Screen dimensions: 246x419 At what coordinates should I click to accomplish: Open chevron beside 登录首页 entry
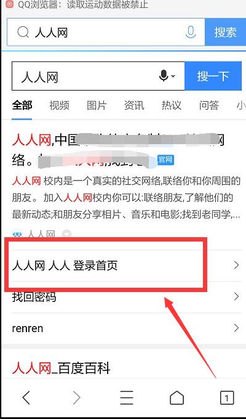(x=236, y=265)
